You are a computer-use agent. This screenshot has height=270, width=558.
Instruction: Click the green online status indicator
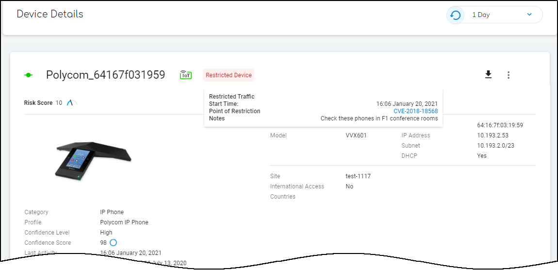29,75
